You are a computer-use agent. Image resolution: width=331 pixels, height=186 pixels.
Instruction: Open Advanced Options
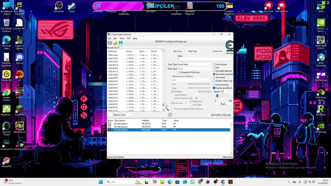coord(116,157)
